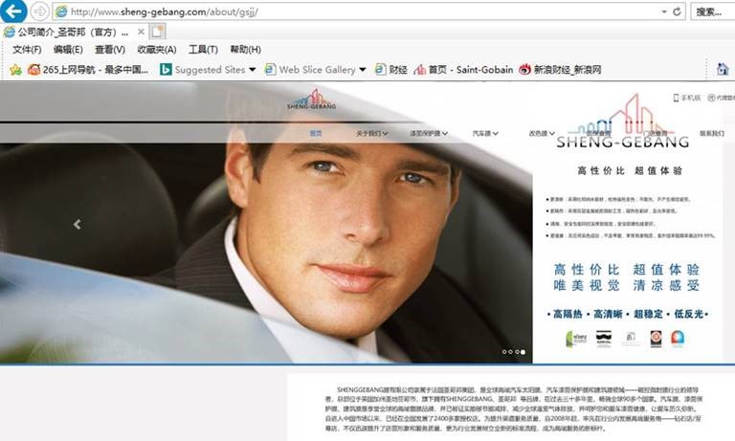Viewport: 735px width, 441px height.
Task: Click the home icon at far right toolbar
Action: click(x=723, y=70)
